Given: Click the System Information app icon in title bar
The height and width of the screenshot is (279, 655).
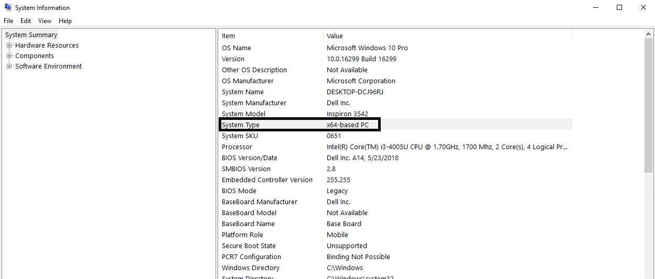Looking at the screenshot, I should [8, 8].
